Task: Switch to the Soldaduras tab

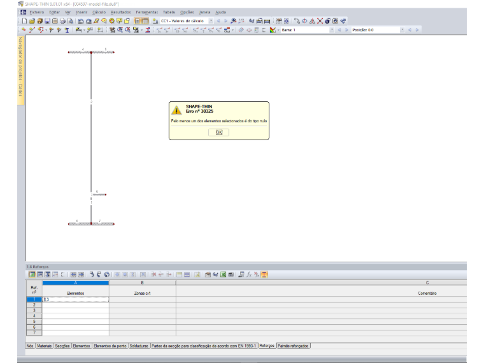Action: point(139,346)
